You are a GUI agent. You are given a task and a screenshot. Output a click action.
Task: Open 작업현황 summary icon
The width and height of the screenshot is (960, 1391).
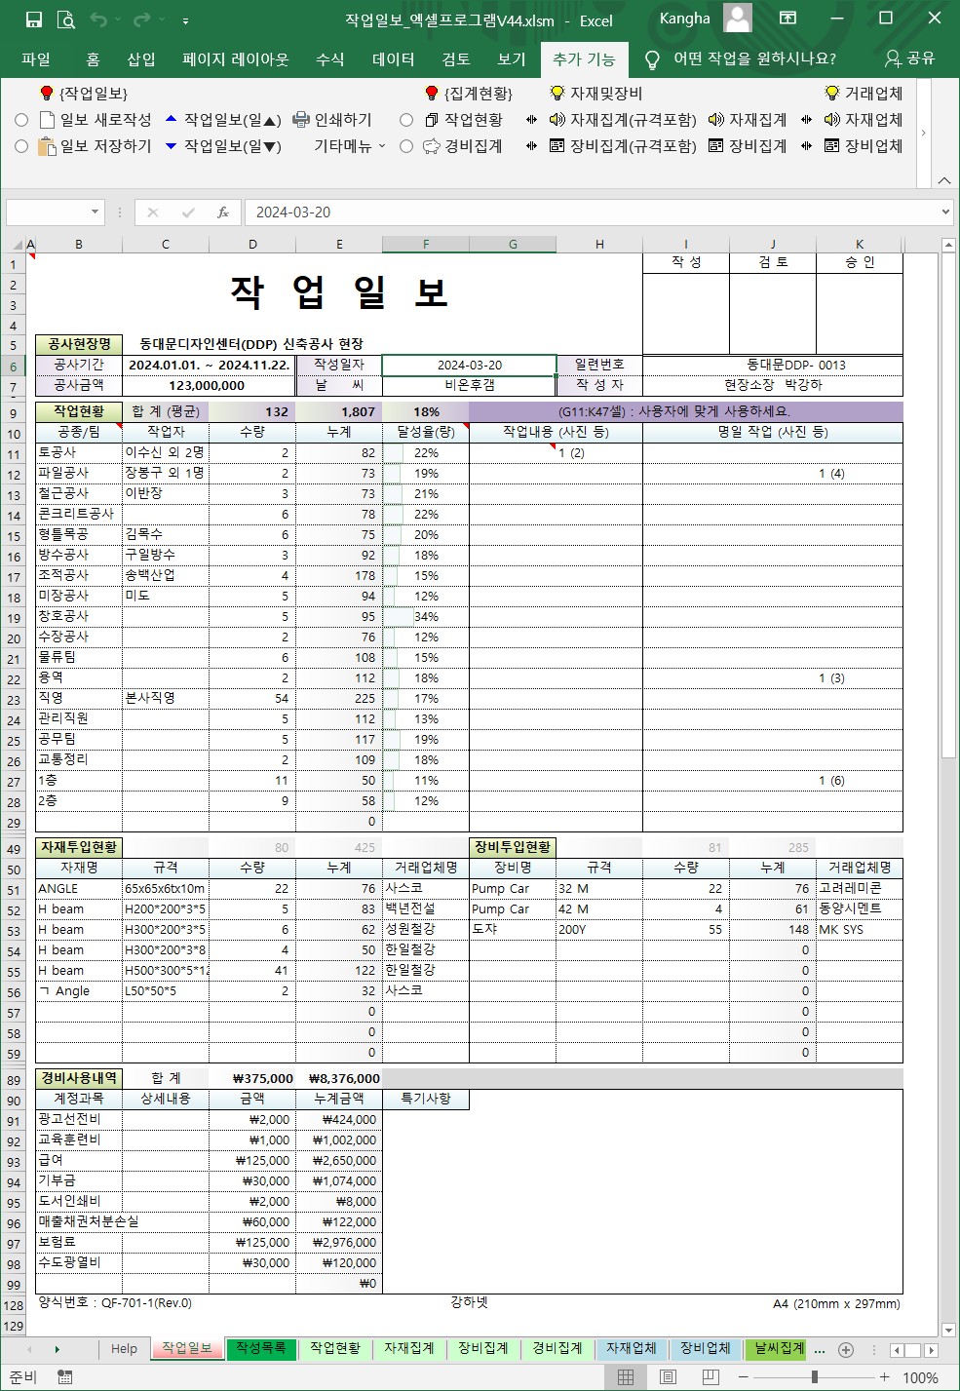(432, 120)
